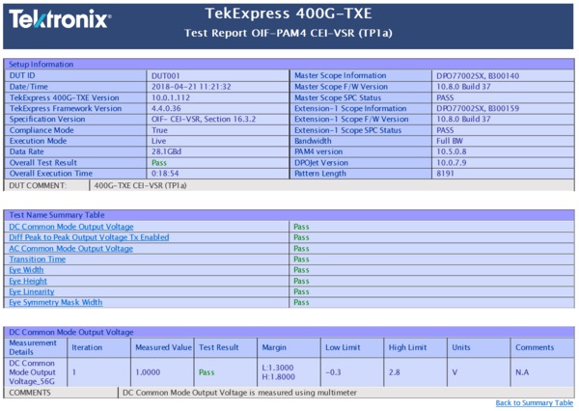
Task: Select Pattern Length value 8191
Action: [x=445, y=174]
